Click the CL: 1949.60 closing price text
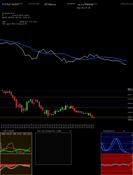 click(x=50, y=5)
